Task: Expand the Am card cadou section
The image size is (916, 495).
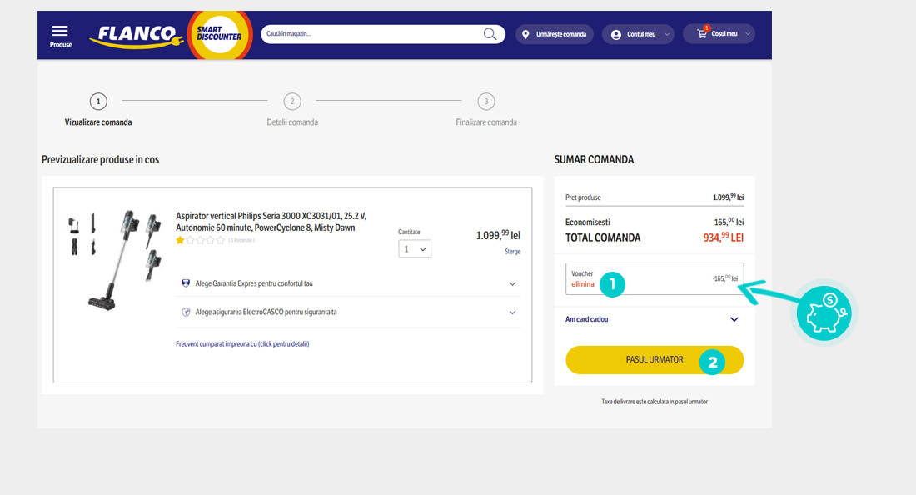Action: point(655,319)
